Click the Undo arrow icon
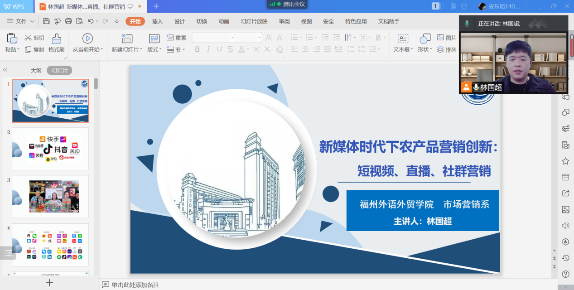 click(91, 21)
